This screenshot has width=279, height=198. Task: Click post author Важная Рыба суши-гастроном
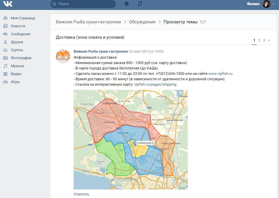(100, 51)
